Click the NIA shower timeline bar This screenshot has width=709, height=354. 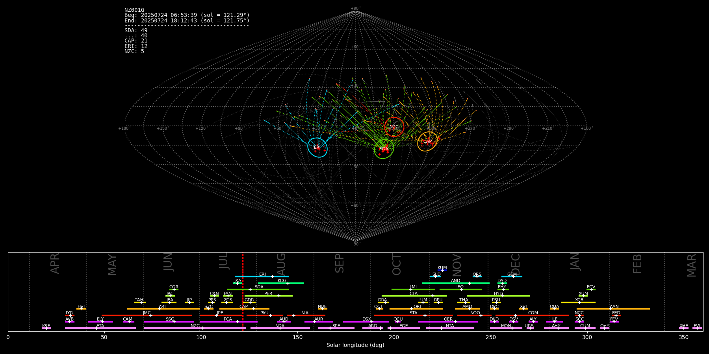306,315
